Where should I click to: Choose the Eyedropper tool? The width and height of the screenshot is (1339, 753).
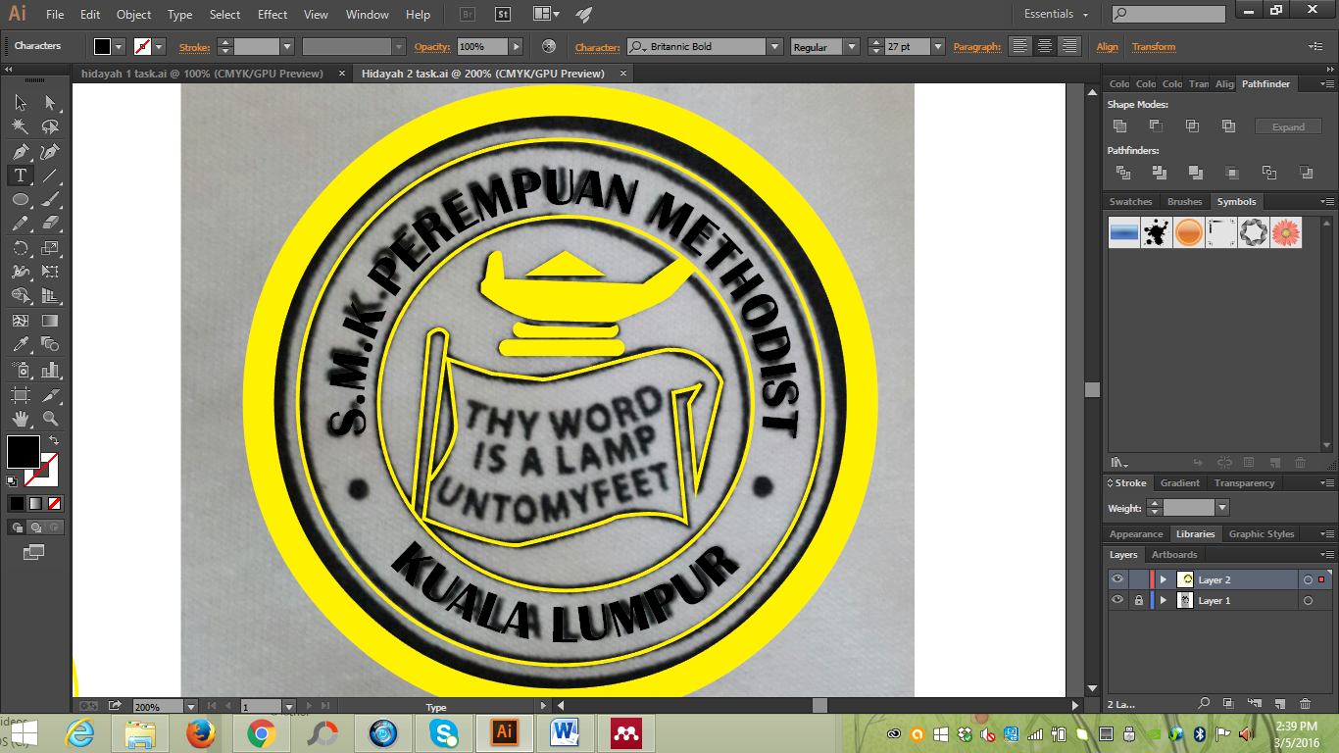click(20, 345)
